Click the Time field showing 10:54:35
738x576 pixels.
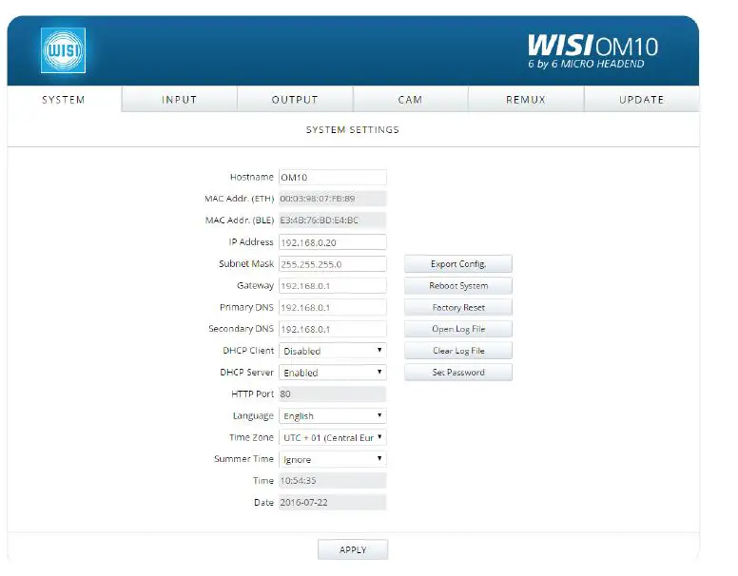pos(333,480)
